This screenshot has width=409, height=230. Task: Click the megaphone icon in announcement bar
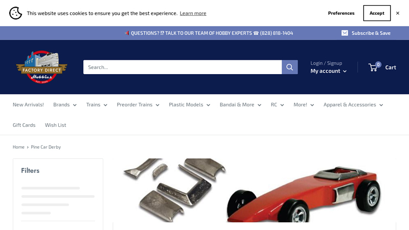click(x=127, y=33)
